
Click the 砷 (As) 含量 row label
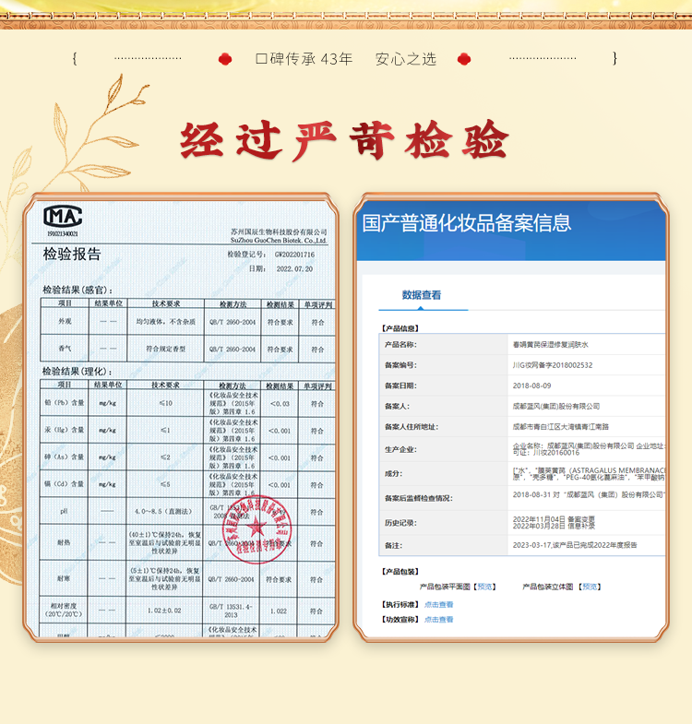coord(65,457)
